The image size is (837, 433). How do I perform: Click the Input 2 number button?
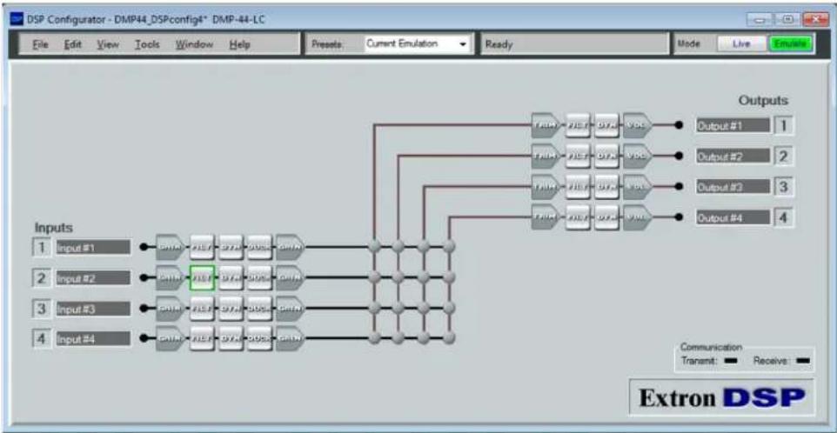(42, 278)
